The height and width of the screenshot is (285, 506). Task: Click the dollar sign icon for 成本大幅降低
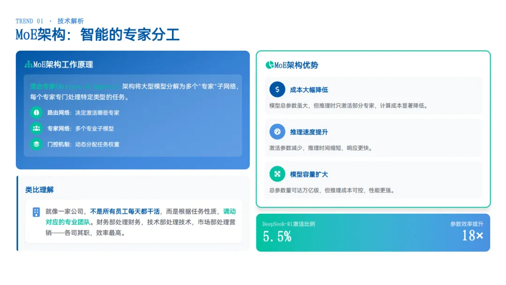pos(277,90)
